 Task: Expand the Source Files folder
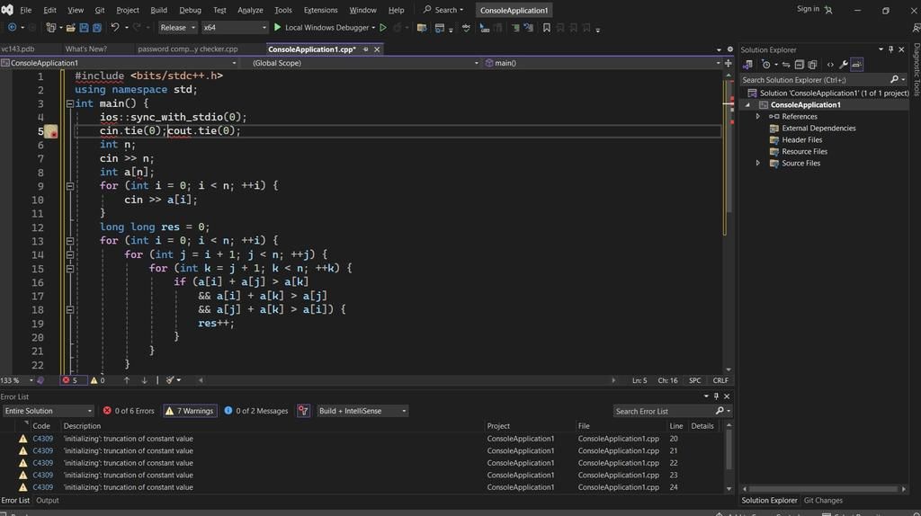(758, 164)
